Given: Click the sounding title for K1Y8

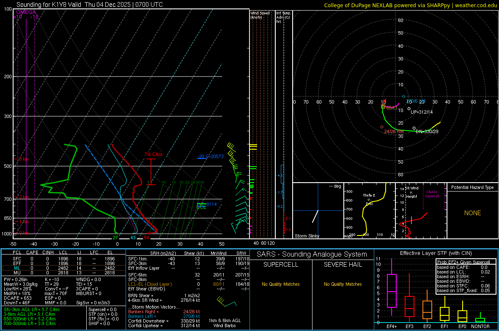Looking at the screenshot, I should [x=89, y=5].
